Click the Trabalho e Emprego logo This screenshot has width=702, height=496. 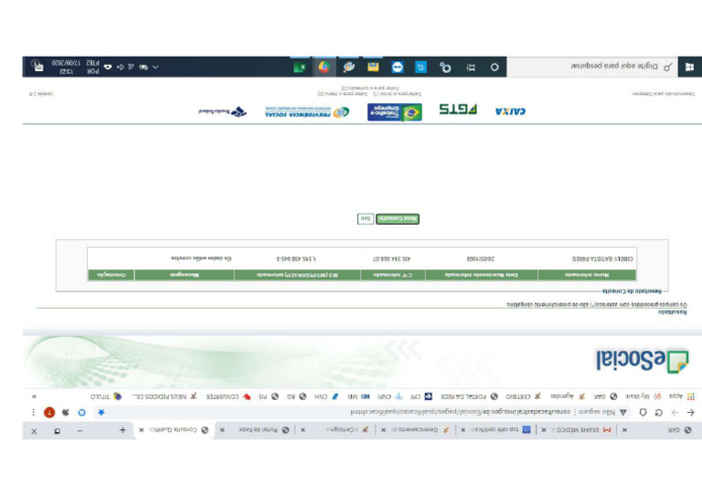[x=395, y=111]
